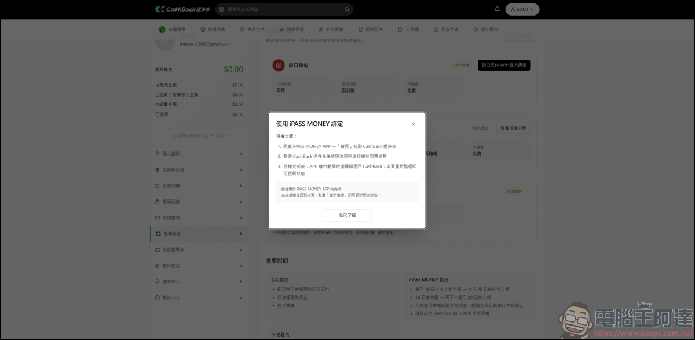
Task: Click the 幫助中心 help center icon
Action: tap(157, 297)
